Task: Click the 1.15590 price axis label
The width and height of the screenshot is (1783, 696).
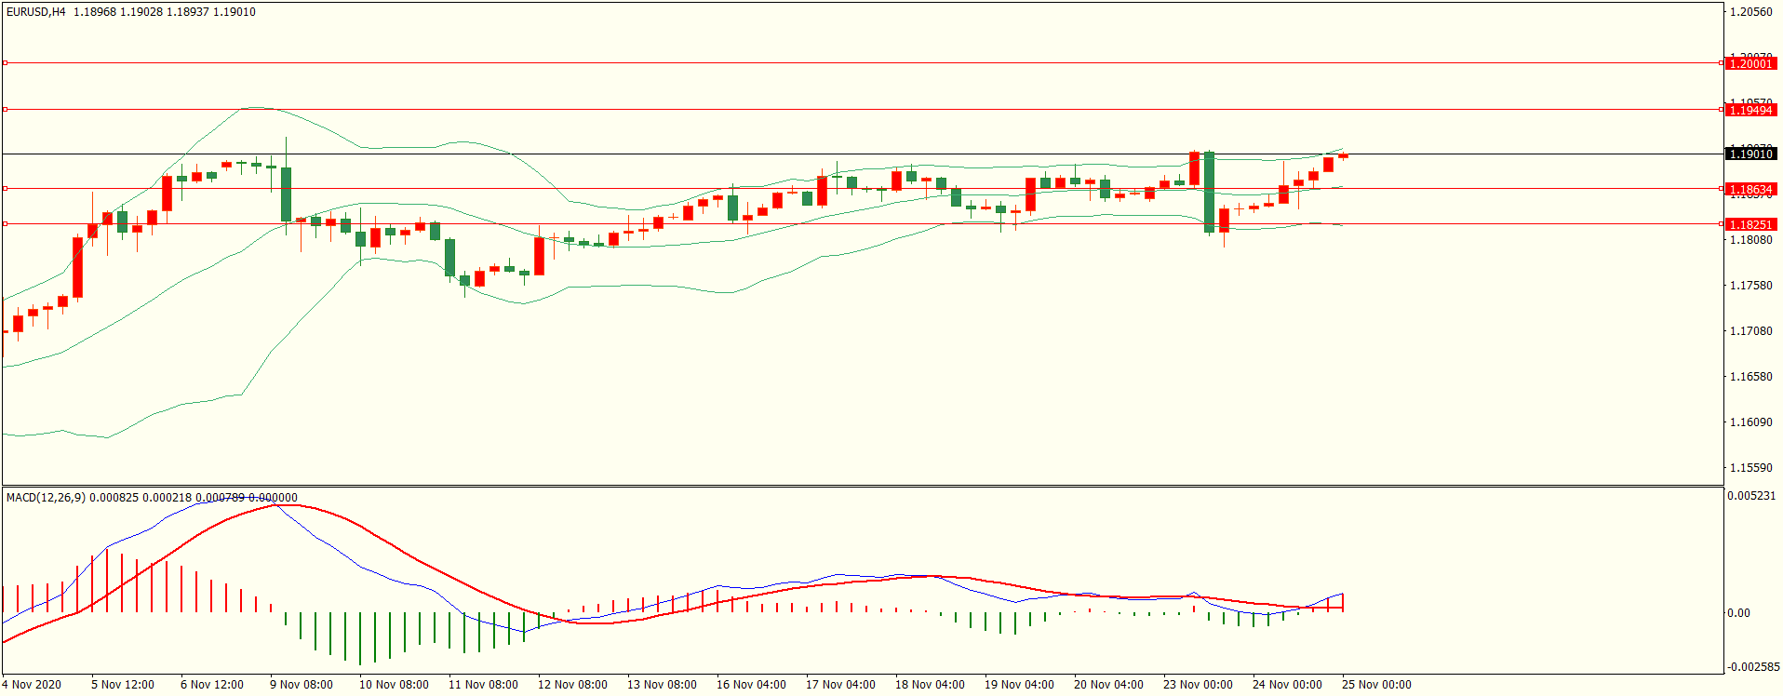Action: 1750,468
